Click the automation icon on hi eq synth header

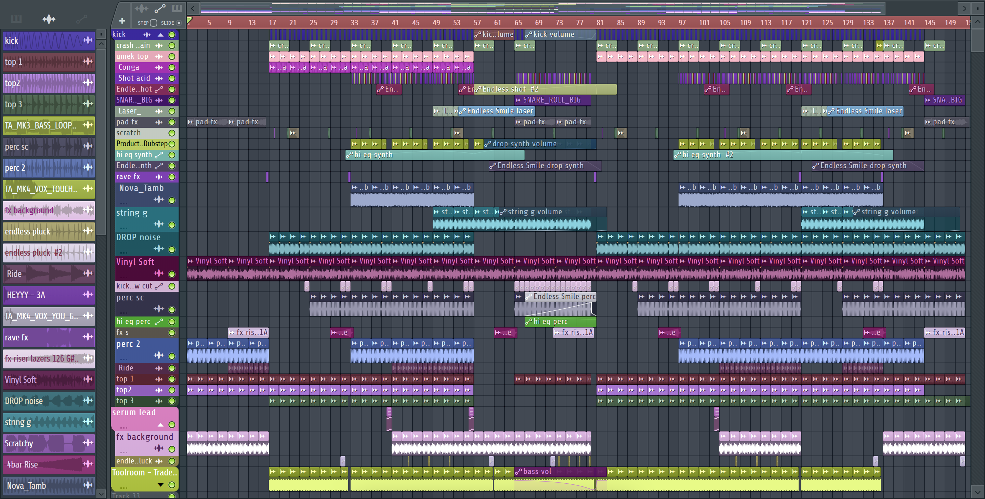[x=159, y=155]
